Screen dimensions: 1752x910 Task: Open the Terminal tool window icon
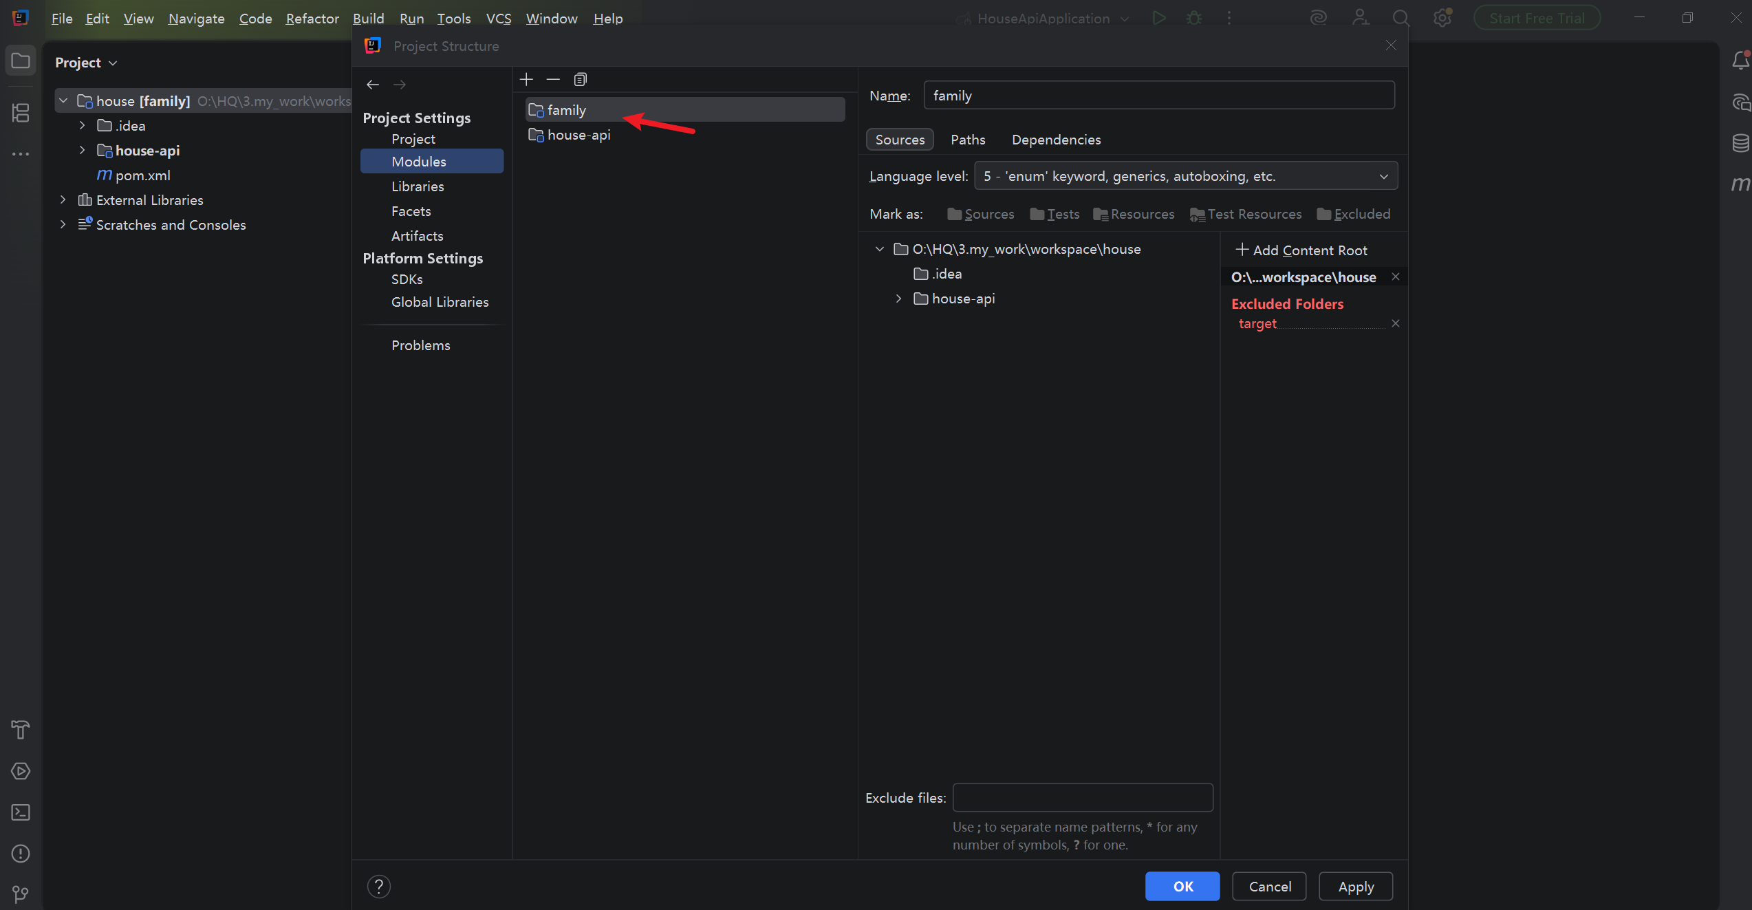click(x=21, y=812)
